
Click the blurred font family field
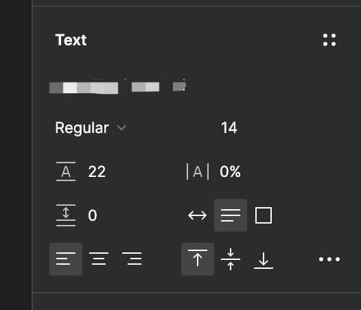click(x=117, y=86)
